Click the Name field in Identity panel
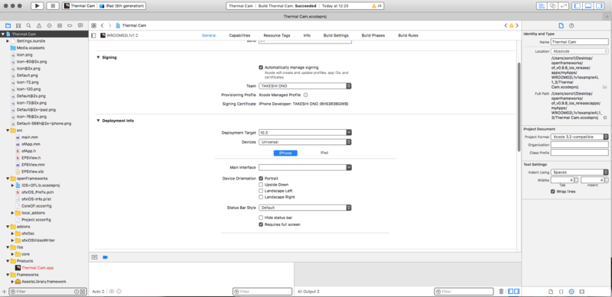The image size is (612, 297). [x=580, y=42]
